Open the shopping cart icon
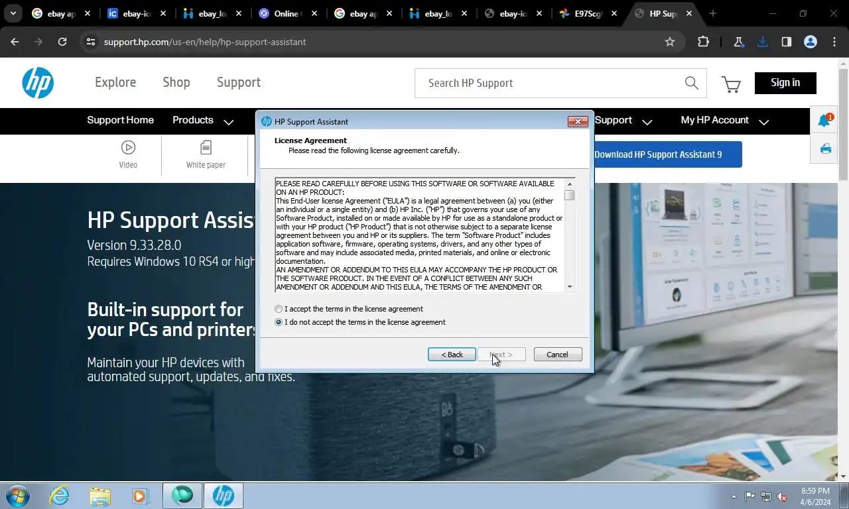The width and height of the screenshot is (849, 509). [x=731, y=84]
